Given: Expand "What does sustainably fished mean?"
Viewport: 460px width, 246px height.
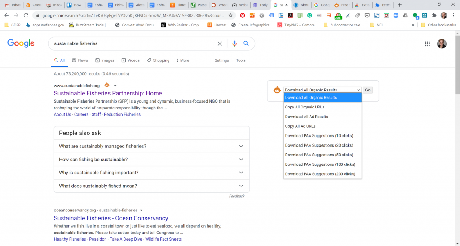Looking at the screenshot, I should point(152,186).
